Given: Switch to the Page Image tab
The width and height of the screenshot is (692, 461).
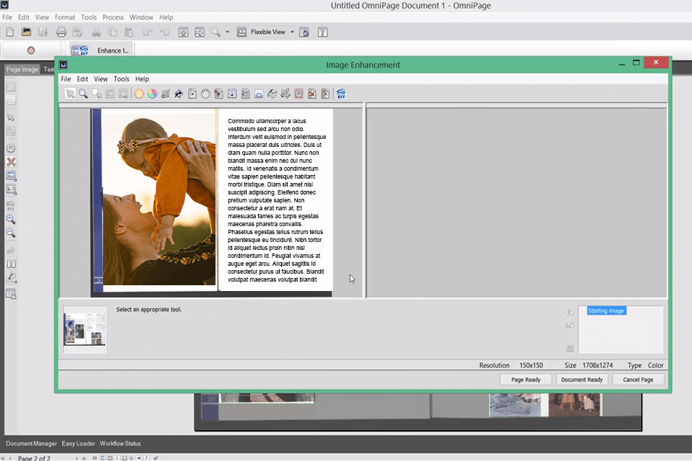Looking at the screenshot, I should click(x=22, y=69).
